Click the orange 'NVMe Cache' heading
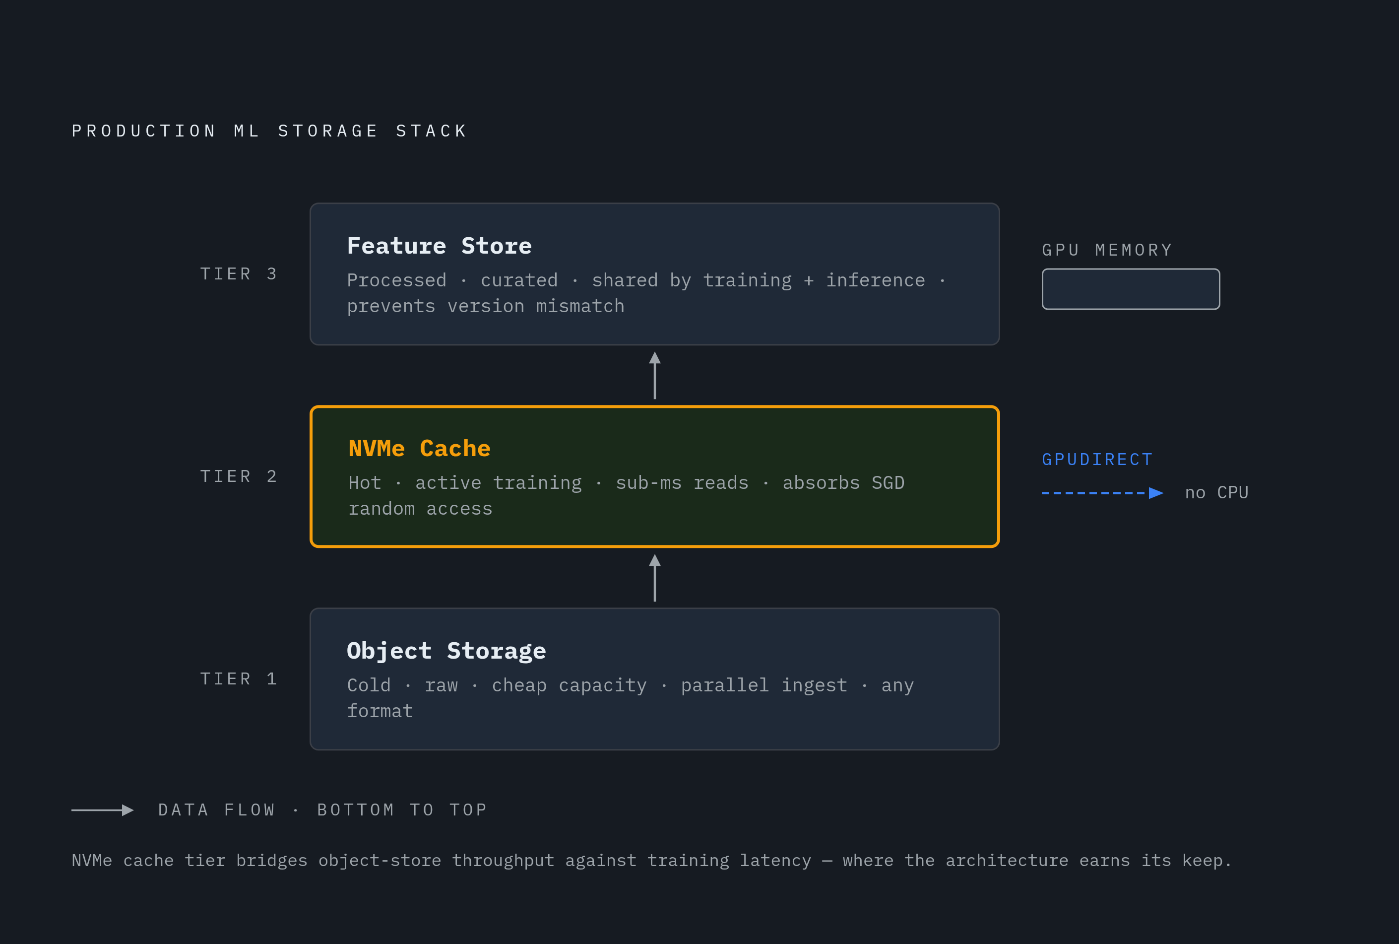 point(419,448)
